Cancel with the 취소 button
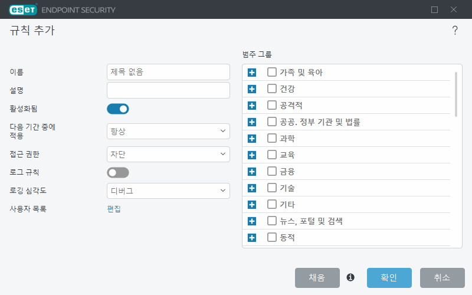 click(x=442, y=277)
